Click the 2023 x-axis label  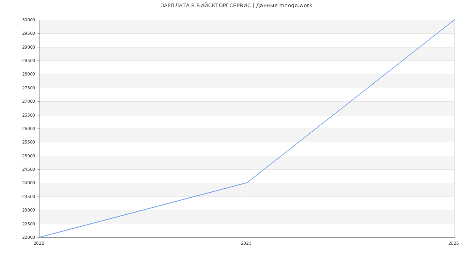point(246,244)
